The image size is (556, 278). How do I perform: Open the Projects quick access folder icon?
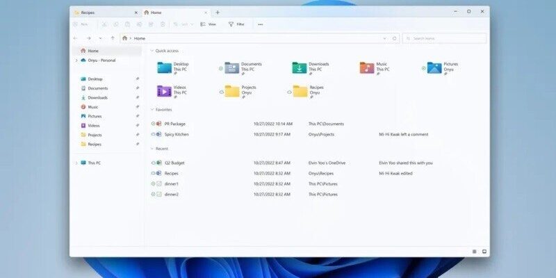[x=232, y=91]
